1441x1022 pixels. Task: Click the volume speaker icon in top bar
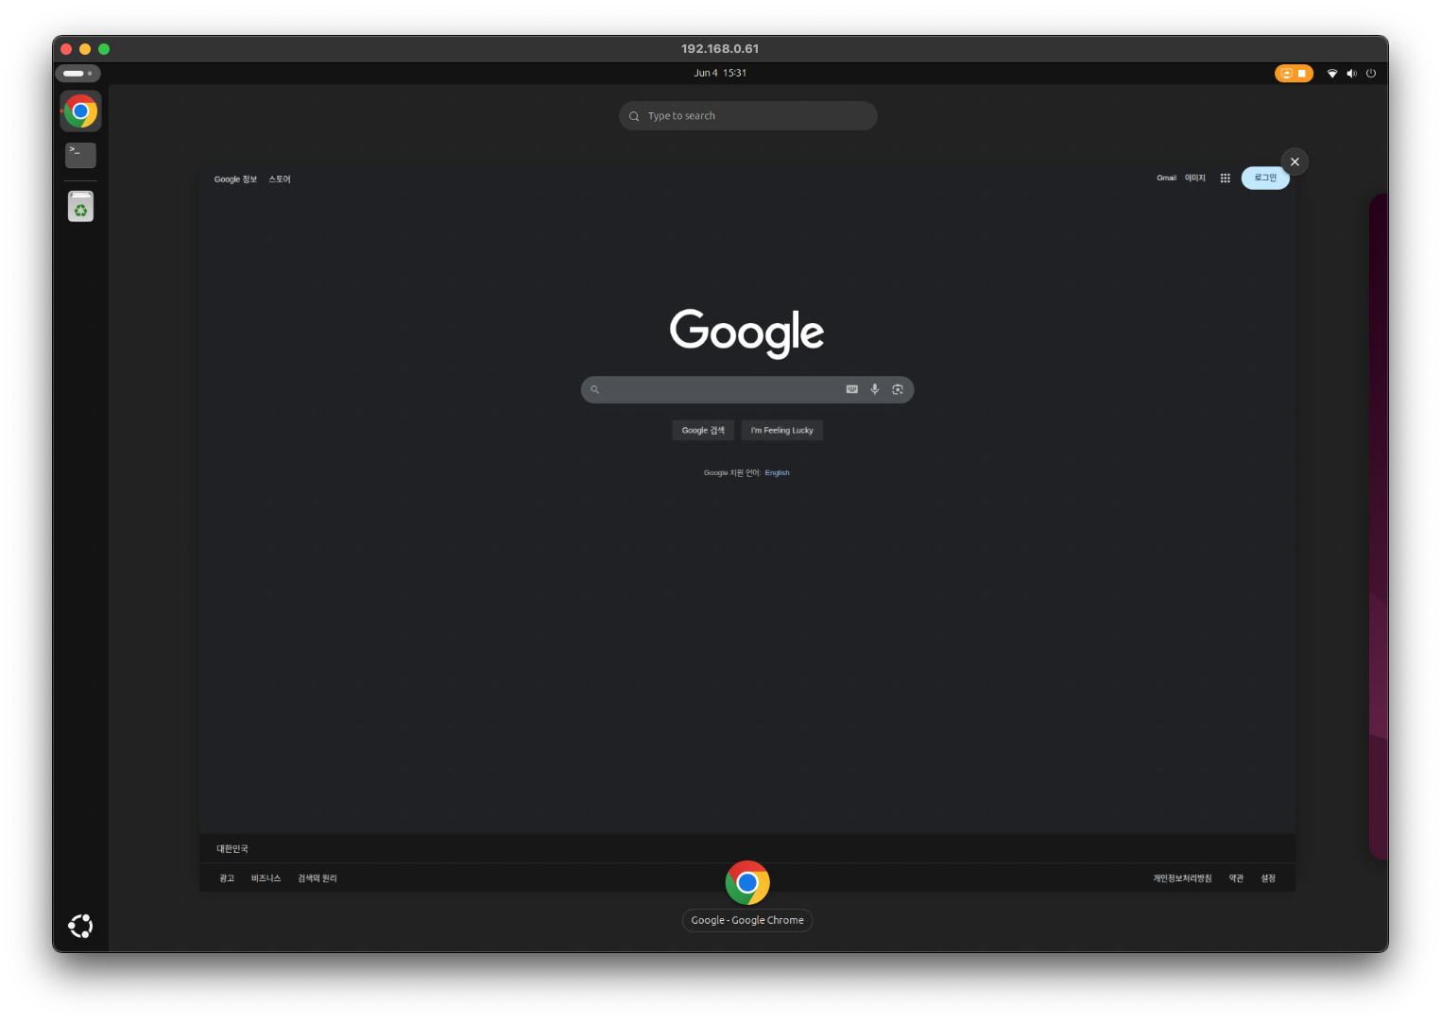click(x=1351, y=73)
